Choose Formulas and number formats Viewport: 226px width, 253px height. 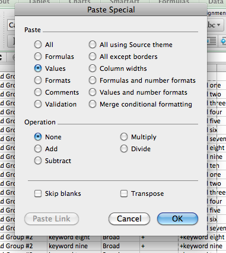(x=93, y=80)
